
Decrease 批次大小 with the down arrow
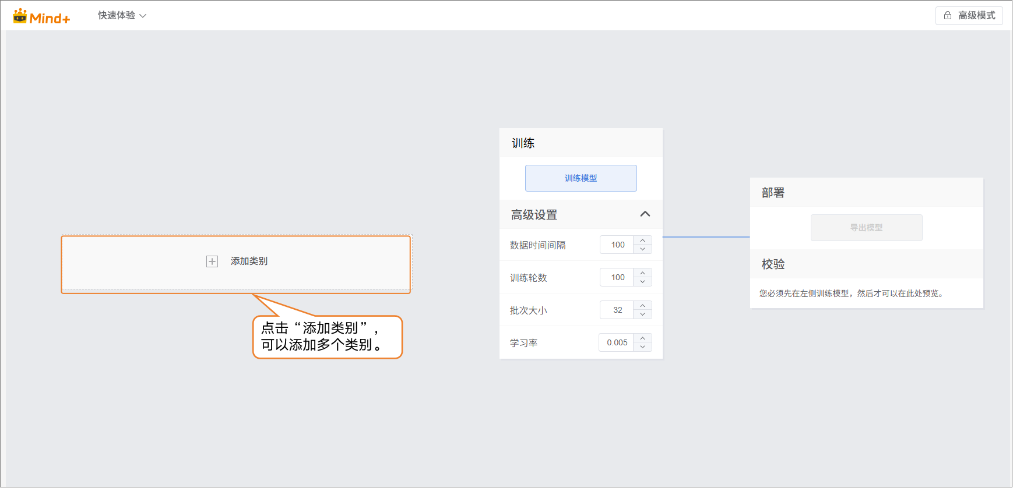pos(642,314)
